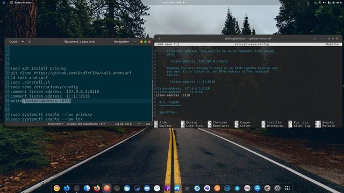Viewport: 344px width, 193px height.
Task: Click 'comment listen-address 127.0.0.1:8118' line
Action: (x=55, y=92)
